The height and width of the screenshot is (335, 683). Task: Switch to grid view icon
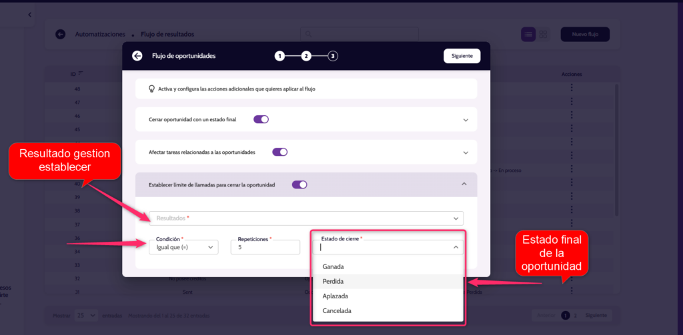(543, 34)
